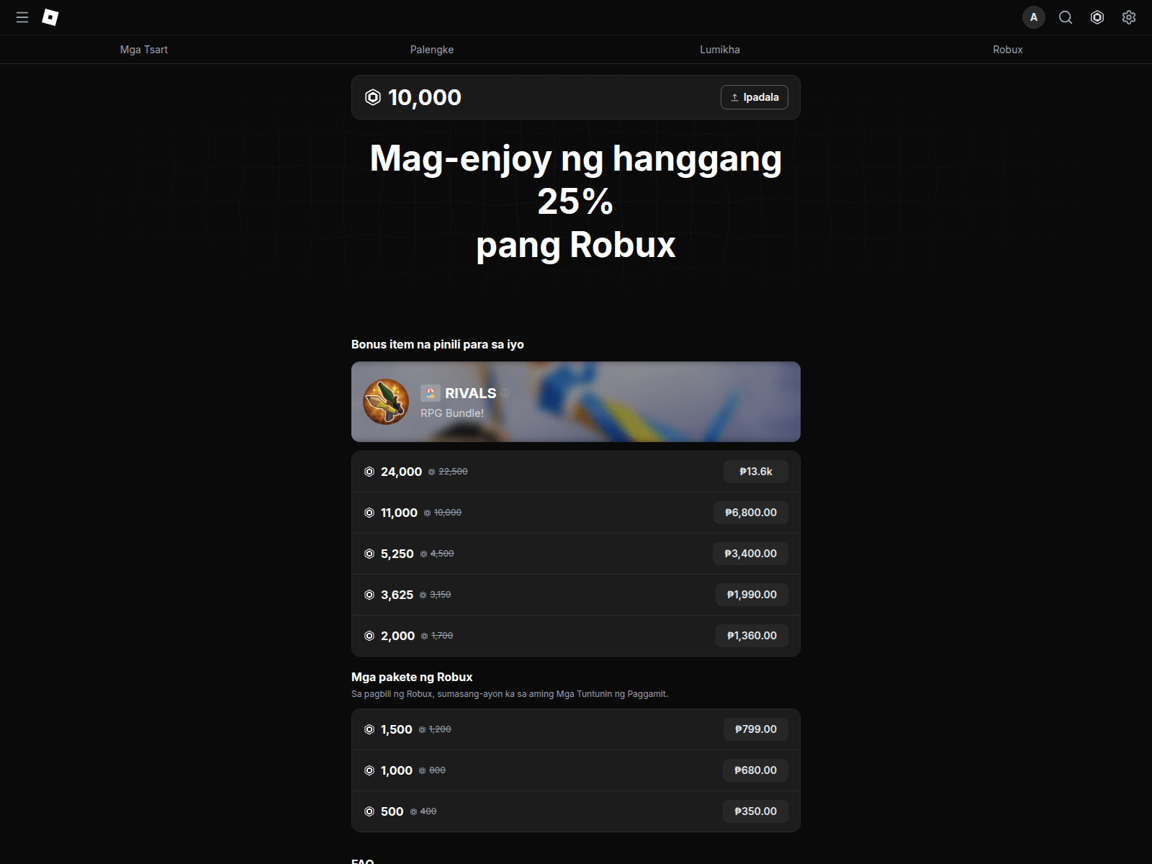This screenshot has height=864, width=1152.
Task: Buy 1,500 Robux for ₱799.00
Action: click(x=756, y=729)
